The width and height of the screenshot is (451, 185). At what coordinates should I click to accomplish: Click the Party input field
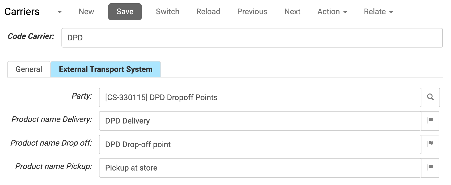click(x=260, y=97)
